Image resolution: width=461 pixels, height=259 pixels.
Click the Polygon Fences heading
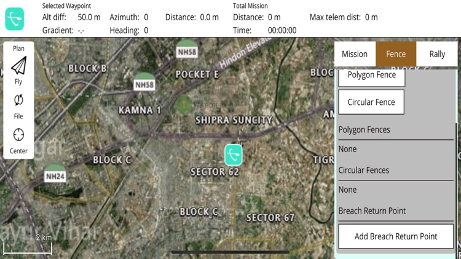364,129
